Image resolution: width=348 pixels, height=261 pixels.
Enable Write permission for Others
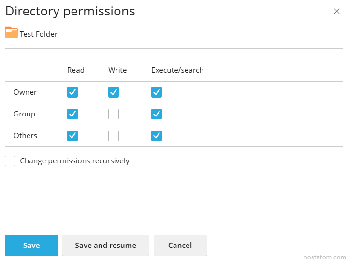pyautogui.click(x=114, y=136)
